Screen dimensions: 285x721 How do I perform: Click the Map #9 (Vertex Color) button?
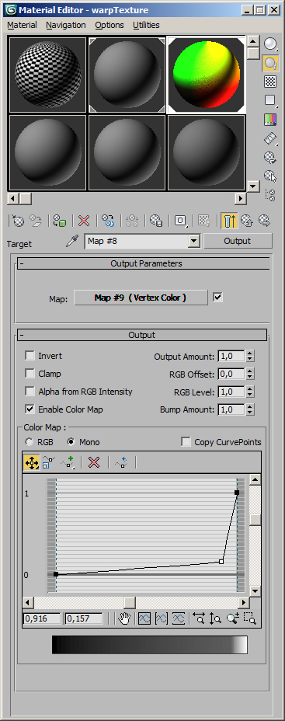[141, 298]
